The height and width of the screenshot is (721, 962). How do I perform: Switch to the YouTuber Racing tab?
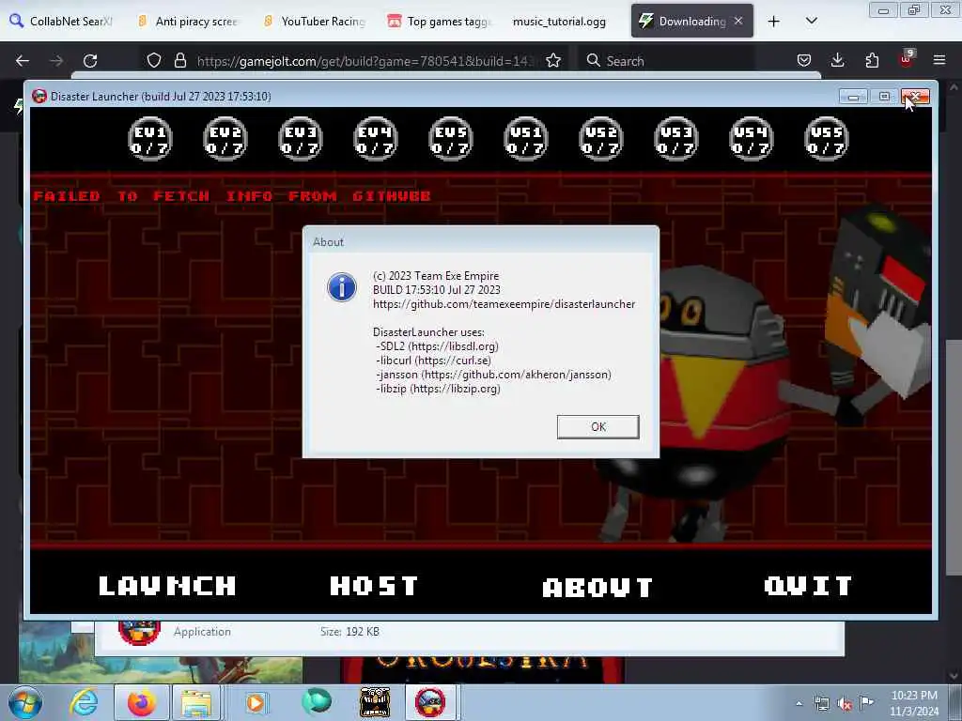[314, 22]
